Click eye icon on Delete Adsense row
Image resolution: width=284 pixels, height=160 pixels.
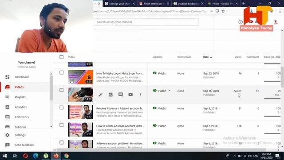[155, 125]
